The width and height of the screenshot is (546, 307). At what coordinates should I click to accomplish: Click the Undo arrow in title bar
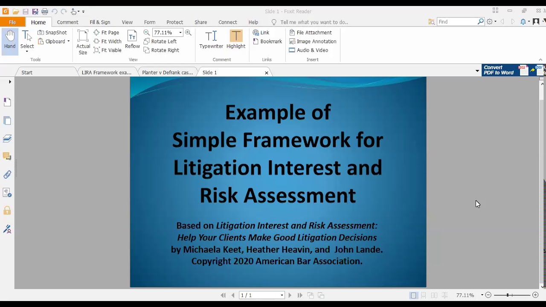tap(55, 12)
